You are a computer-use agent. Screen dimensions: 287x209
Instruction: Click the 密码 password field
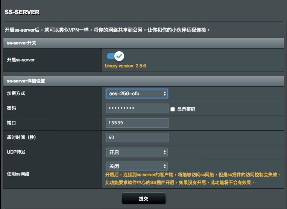(137, 108)
